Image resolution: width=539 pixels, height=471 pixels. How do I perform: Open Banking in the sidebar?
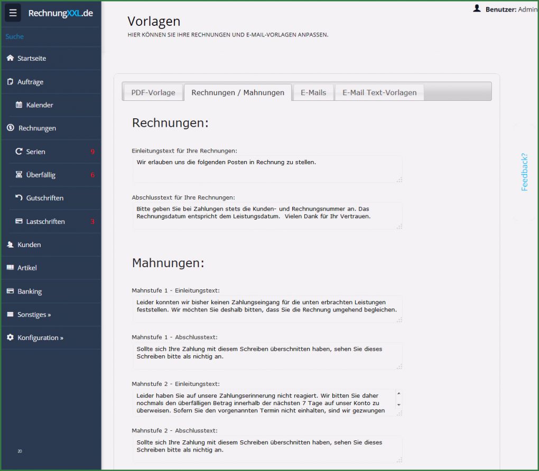29,291
